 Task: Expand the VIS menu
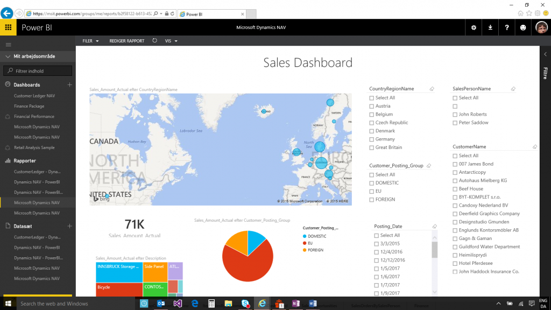pyautogui.click(x=168, y=40)
